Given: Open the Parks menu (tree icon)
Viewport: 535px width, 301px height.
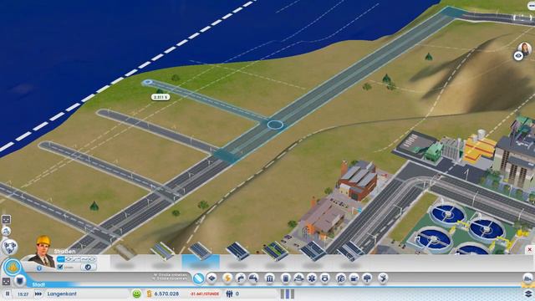Looking at the screenshot, I should (367, 278).
